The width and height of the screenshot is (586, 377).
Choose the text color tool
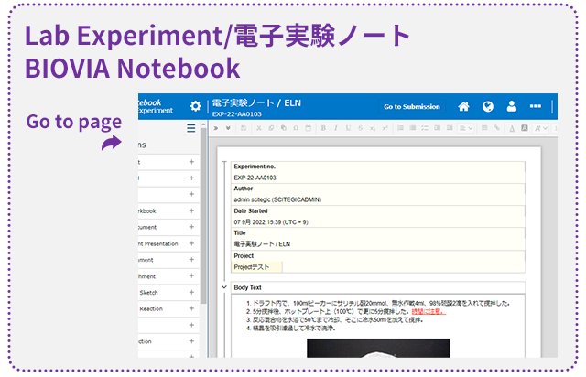[512, 128]
